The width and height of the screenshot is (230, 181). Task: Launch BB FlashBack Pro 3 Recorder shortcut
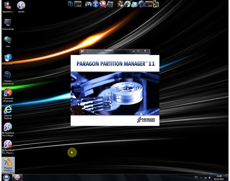pos(8,147)
